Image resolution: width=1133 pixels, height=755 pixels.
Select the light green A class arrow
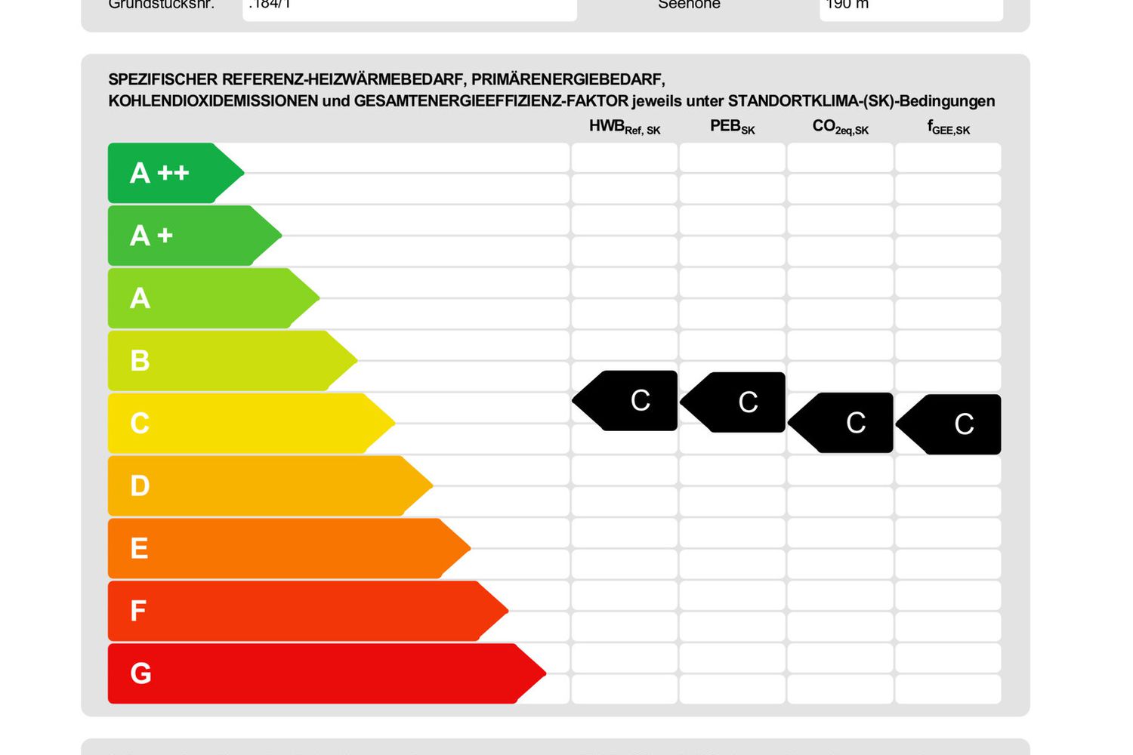tap(213, 298)
